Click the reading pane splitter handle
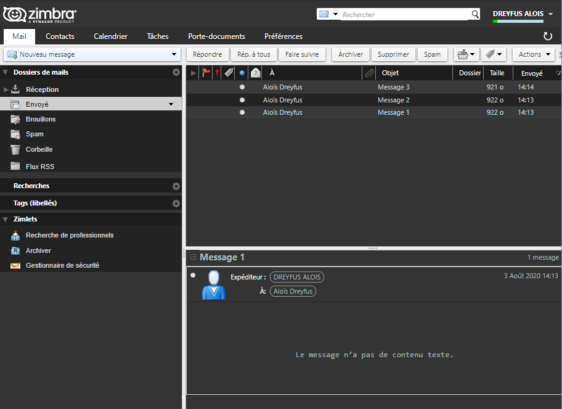Image resolution: width=562 pixels, height=409 pixels. click(373, 248)
